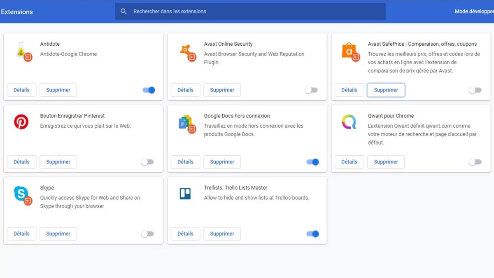Click Supprimer for Qwant pour Chrome
The image size is (494, 278).
click(x=386, y=162)
